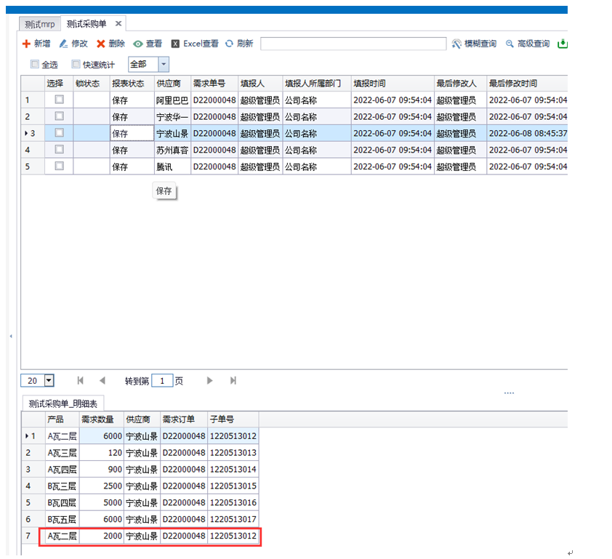Click the 刷新 (refresh) icon
Viewport: 612px width, 559px height.
[230, 44]
